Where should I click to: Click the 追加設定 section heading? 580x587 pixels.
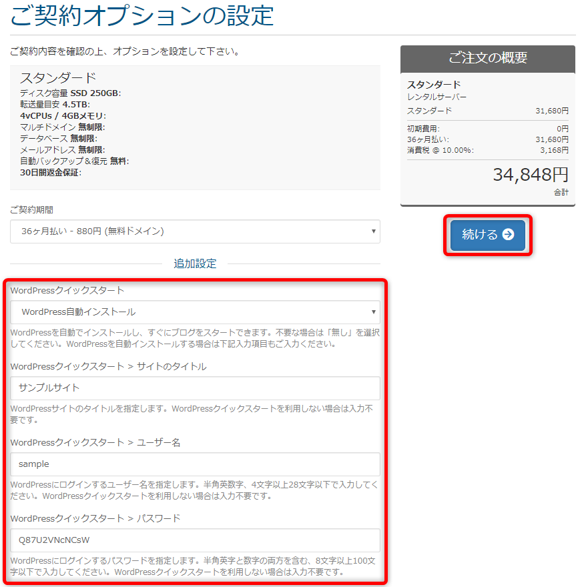pos(195,264)
